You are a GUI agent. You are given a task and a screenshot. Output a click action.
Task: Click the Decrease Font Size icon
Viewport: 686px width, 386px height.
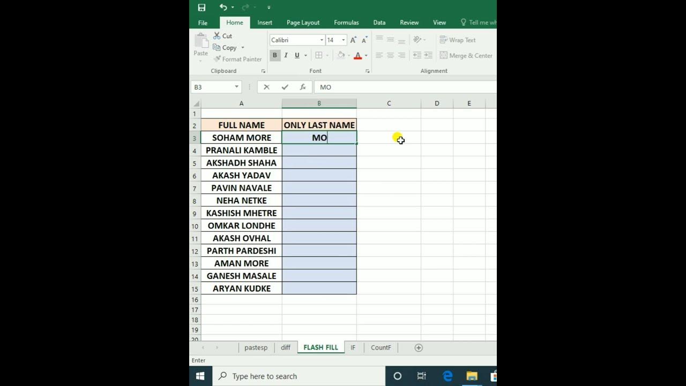coord(364,40)
